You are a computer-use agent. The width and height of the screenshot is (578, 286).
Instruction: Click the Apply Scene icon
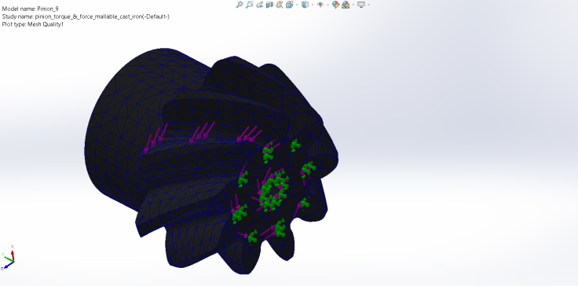[x=346, y=5]
